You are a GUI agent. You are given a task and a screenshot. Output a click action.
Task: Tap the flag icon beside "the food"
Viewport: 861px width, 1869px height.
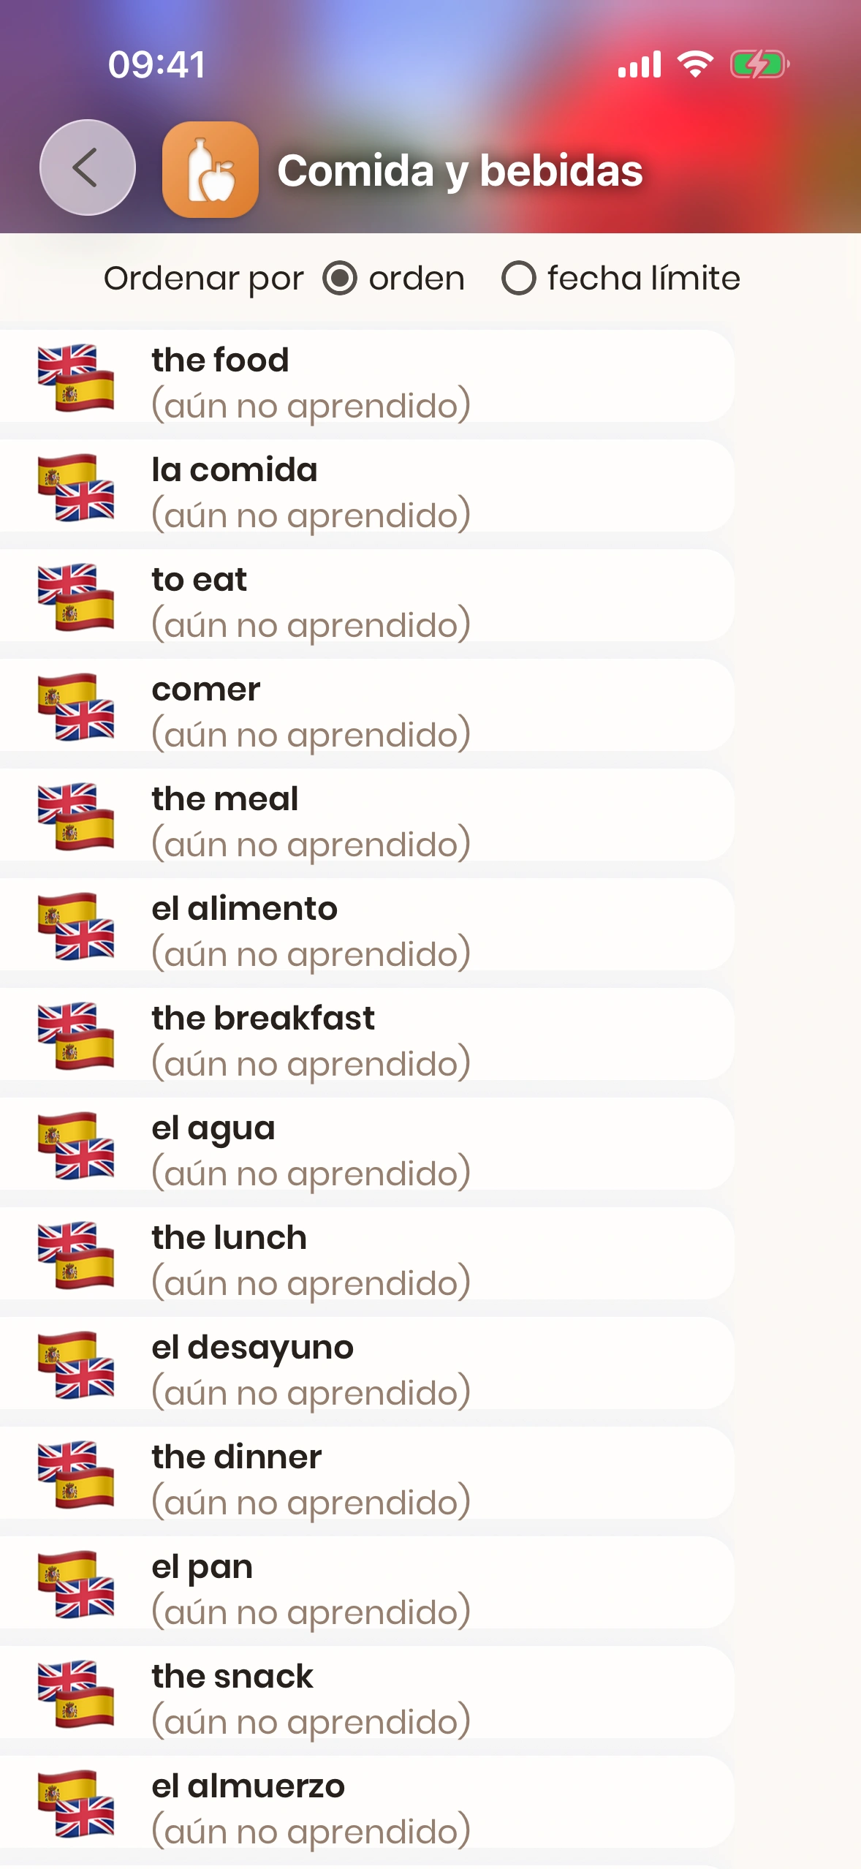coord(76,377)
